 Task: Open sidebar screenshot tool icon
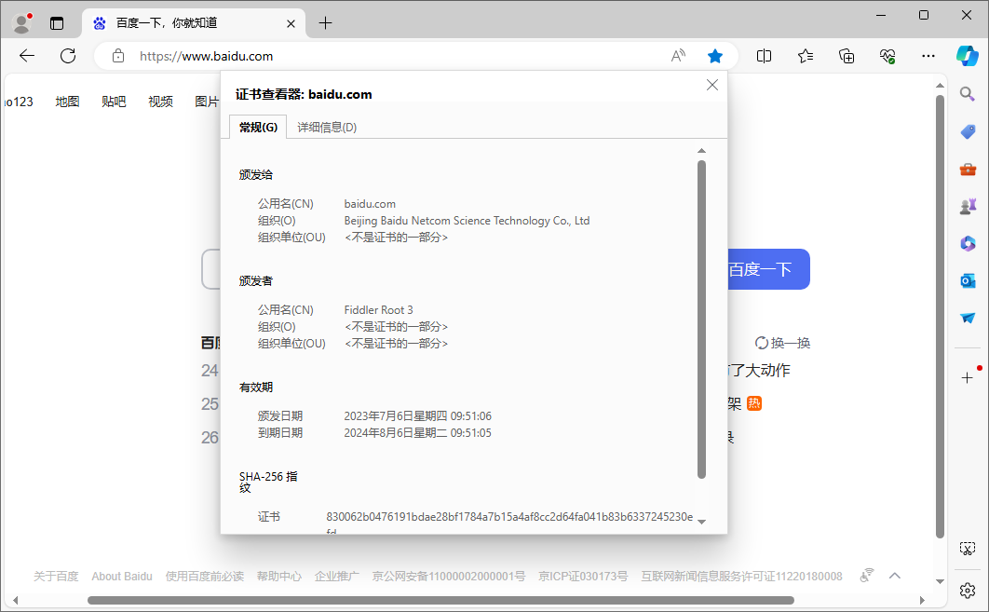(x=968, y=549)
